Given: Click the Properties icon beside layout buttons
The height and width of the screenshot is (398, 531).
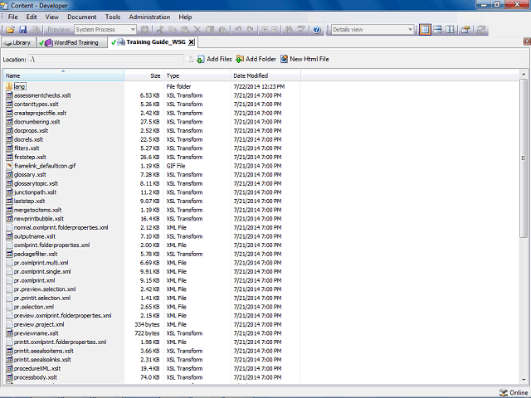Looking at the screenshot, I should pyautogui.click(x=465, y=30).
